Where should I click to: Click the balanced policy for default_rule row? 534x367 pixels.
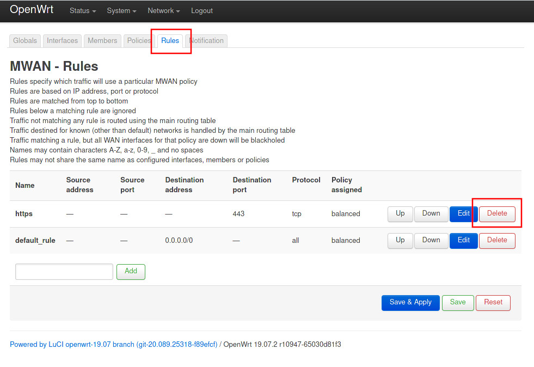pos(346,240)
